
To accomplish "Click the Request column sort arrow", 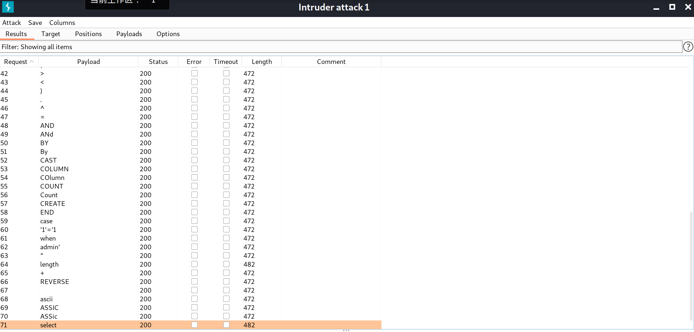I will [32, 62].
